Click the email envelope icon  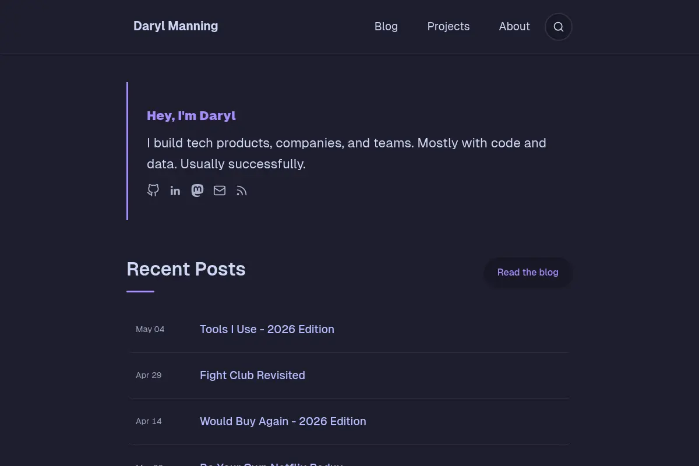click(220, 190)
